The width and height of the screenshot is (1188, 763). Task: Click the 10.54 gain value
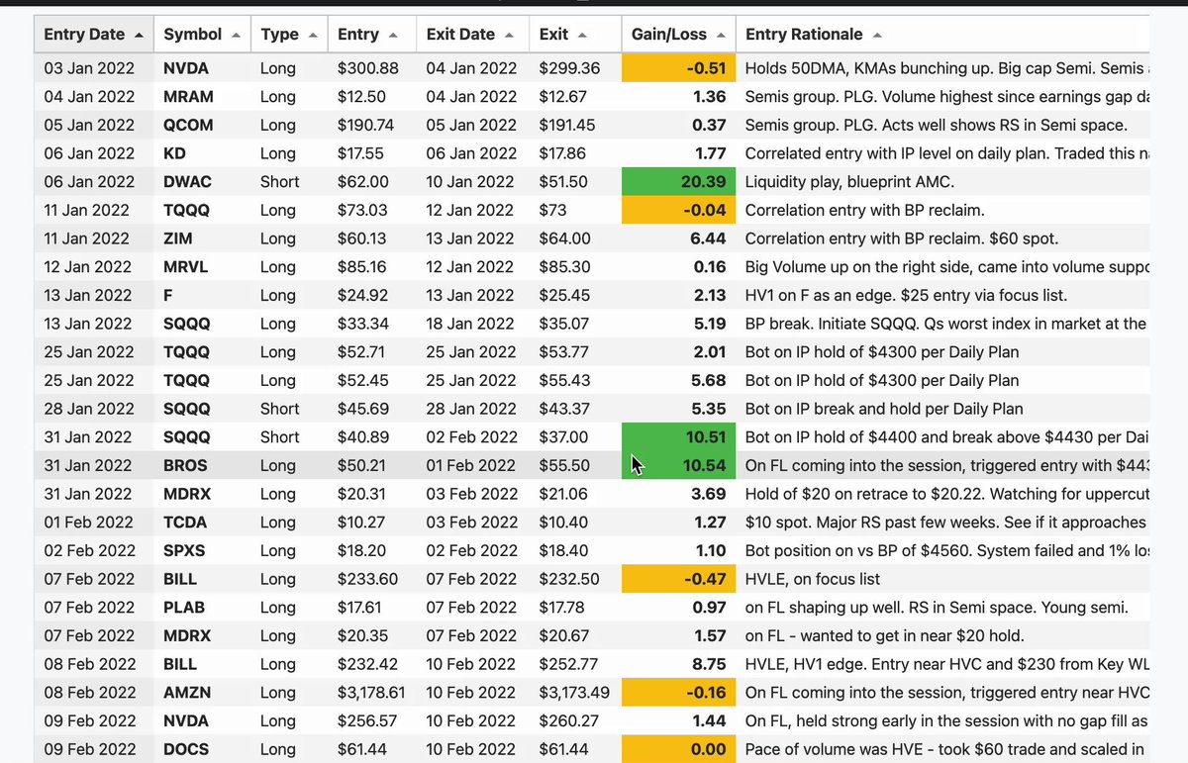click(x=705, y=466)
